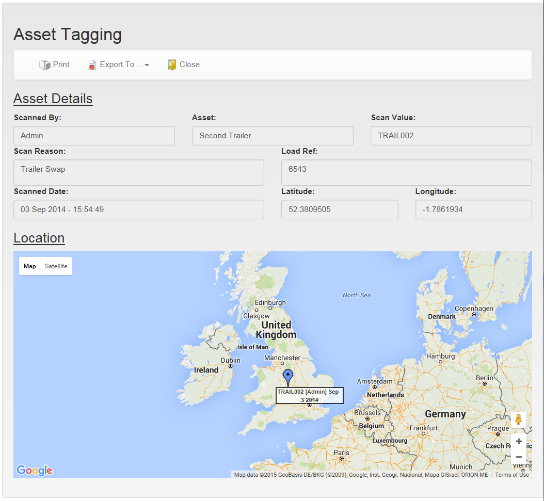Click the Denmark country label
This screenshot has height=501, width=544.
[442, 317]
